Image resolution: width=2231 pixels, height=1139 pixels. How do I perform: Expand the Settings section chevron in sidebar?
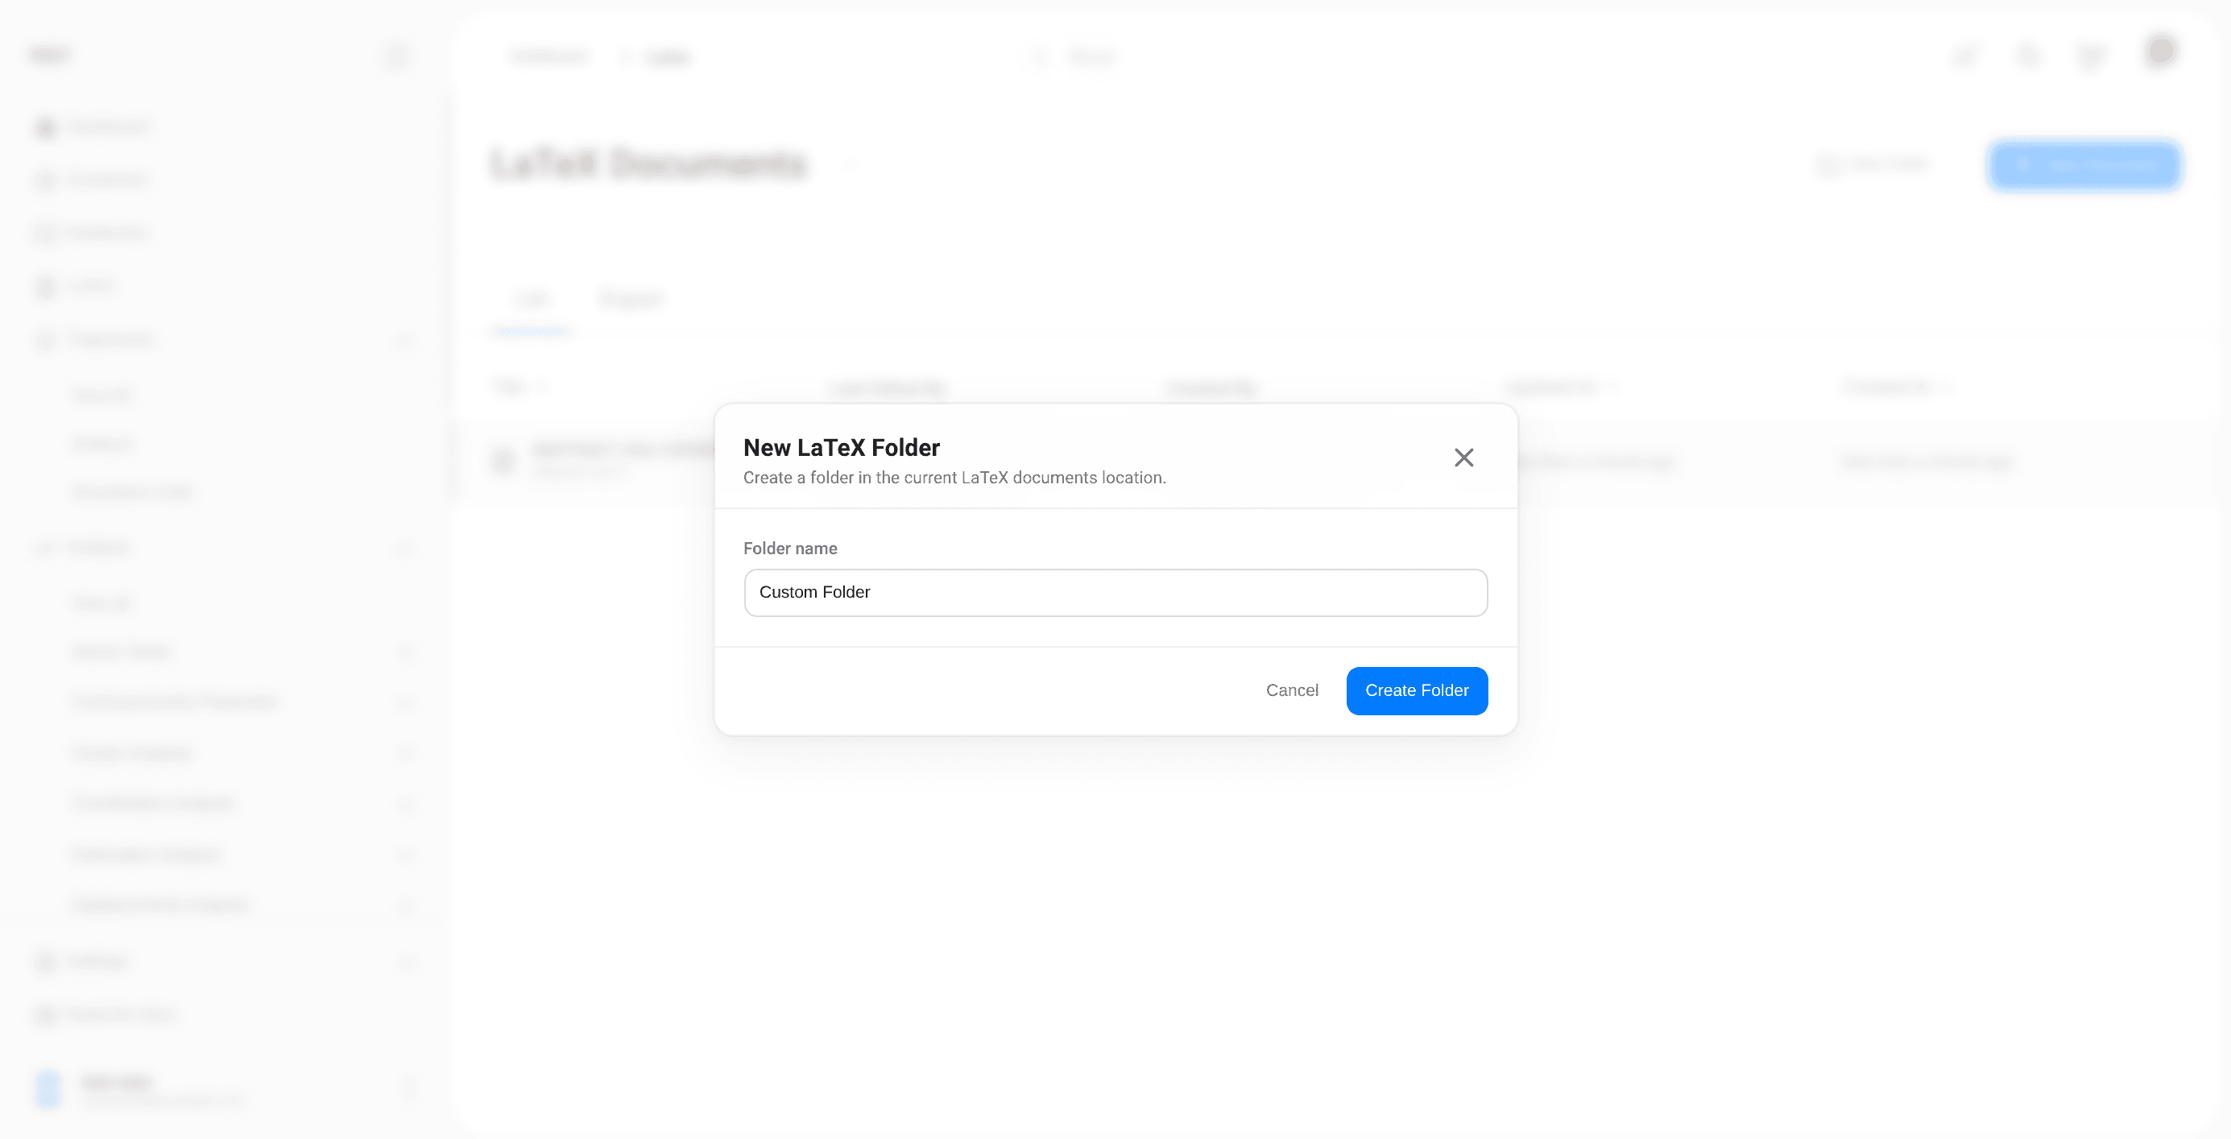click(x=404, y=962)
